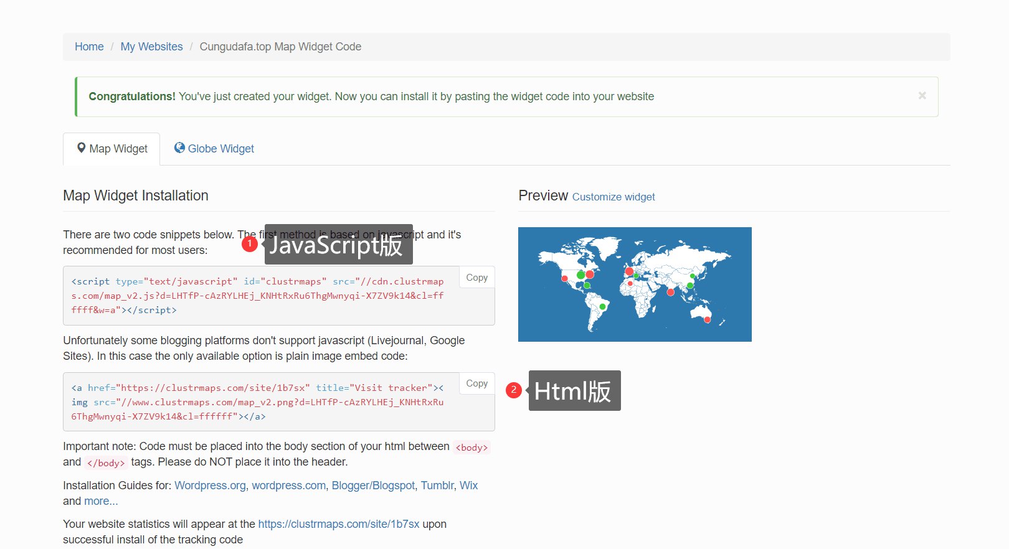Open the clustrmaps.com/site/1b7sx statistics link

click(338, 524)
